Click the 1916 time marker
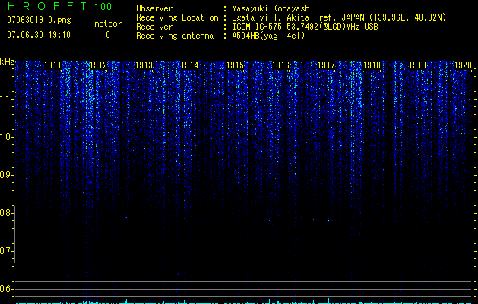This screenshot has height=304, width=478. (280, 65)
